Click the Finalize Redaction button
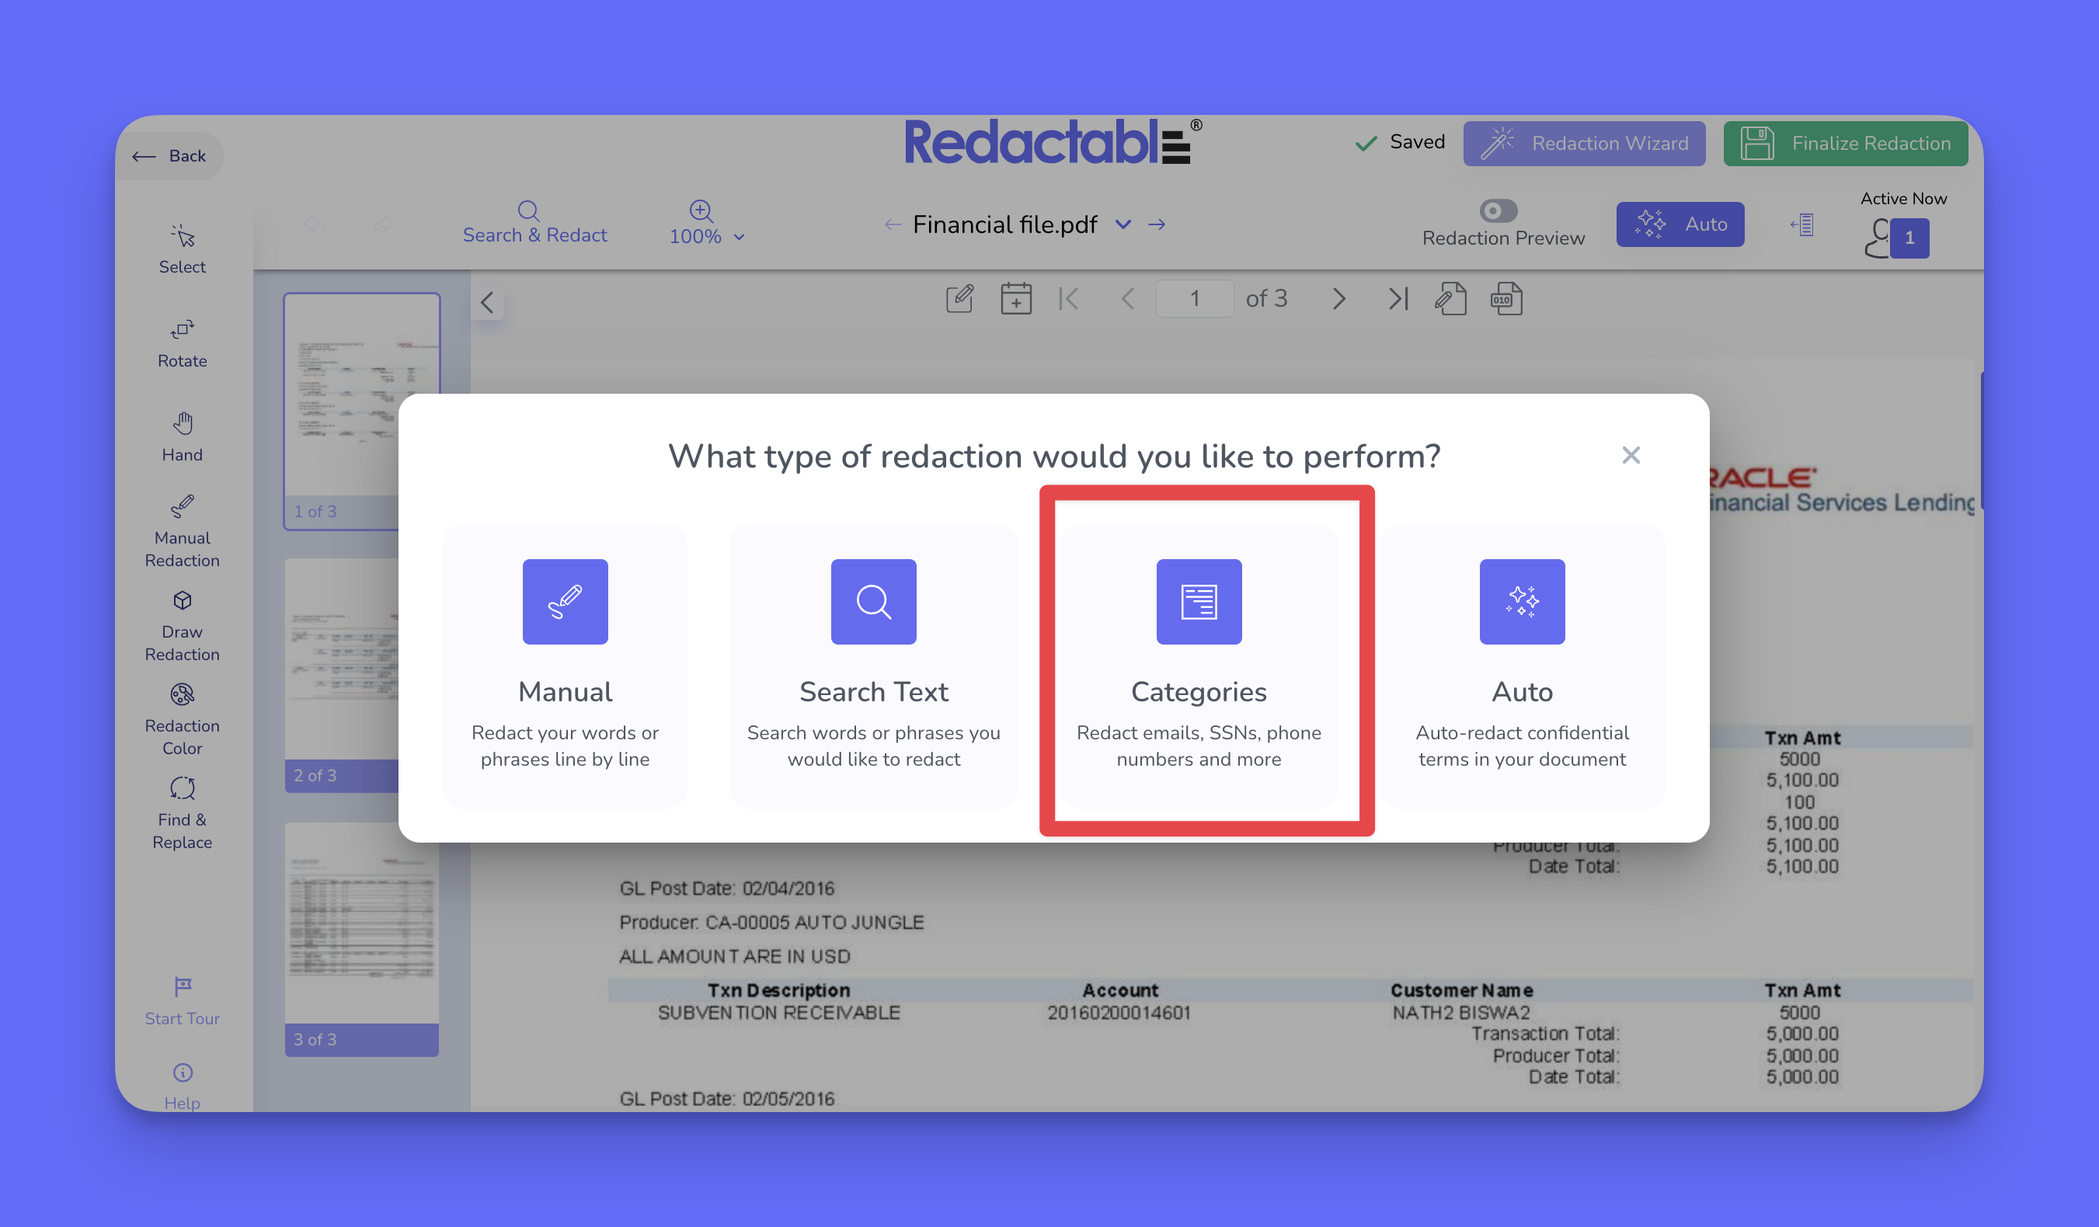 (x=1845, y=143)
